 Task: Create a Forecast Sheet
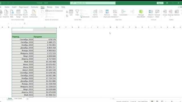click(157, 14)
